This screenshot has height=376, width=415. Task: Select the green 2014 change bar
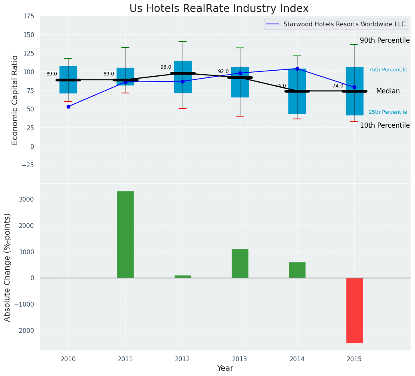point(297,270)
